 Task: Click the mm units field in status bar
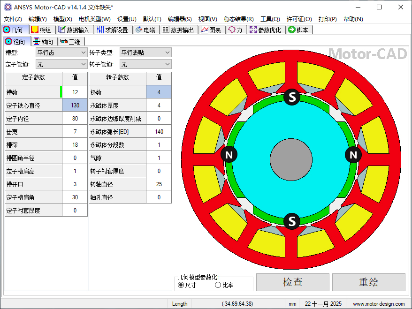[292, 304]
